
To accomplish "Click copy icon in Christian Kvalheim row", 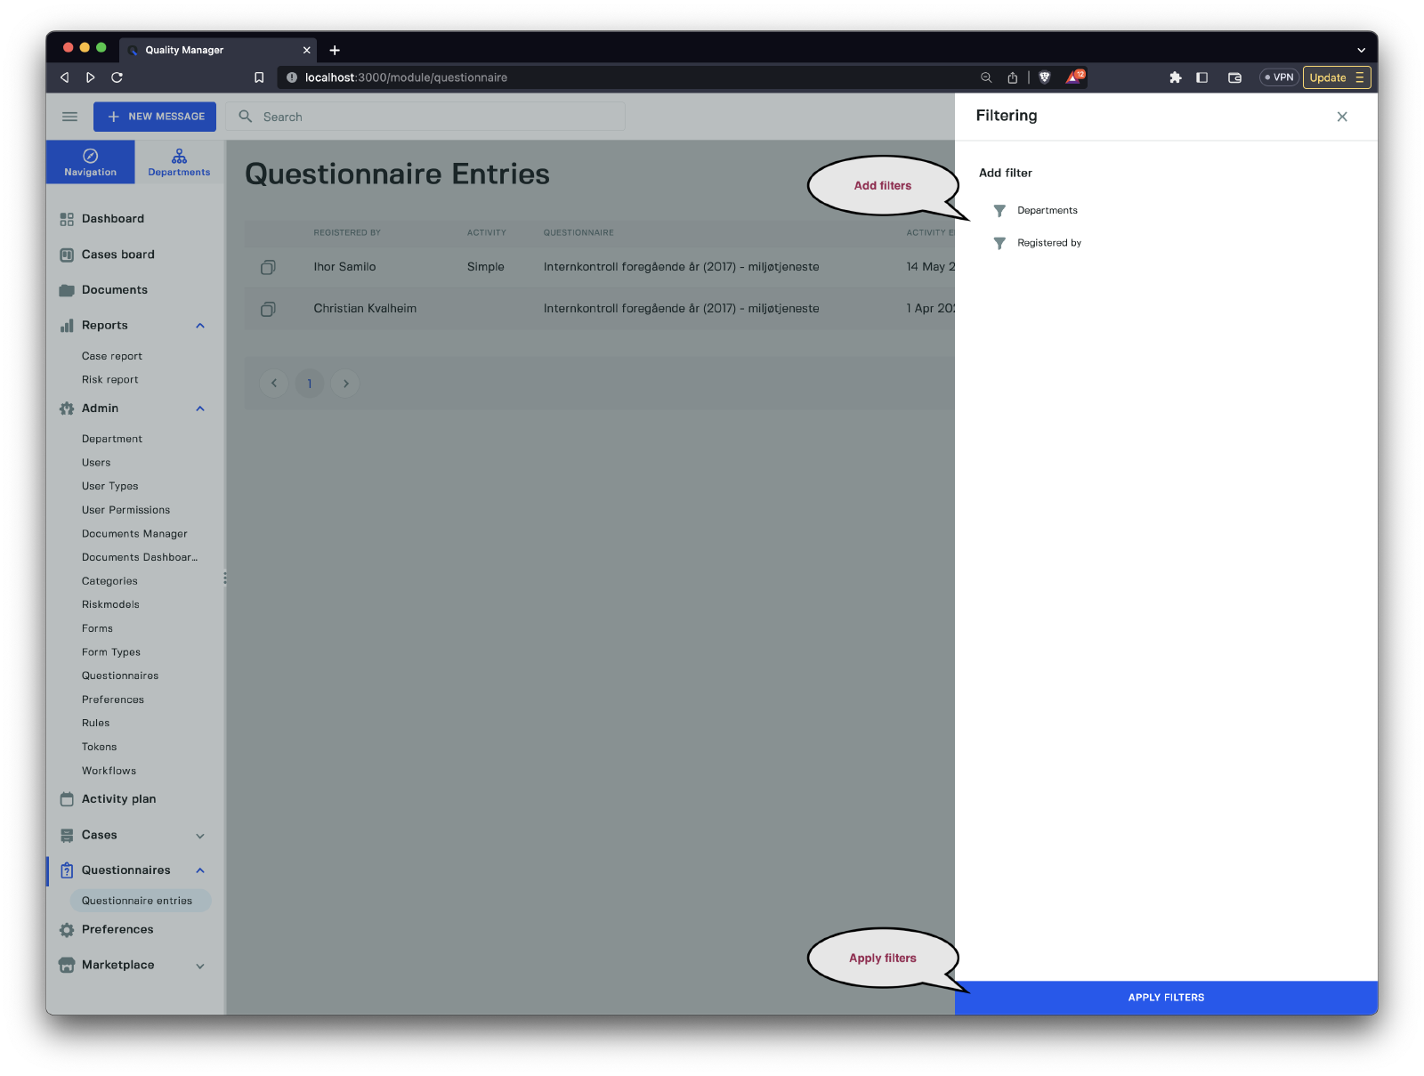I will tap(268, 309).
